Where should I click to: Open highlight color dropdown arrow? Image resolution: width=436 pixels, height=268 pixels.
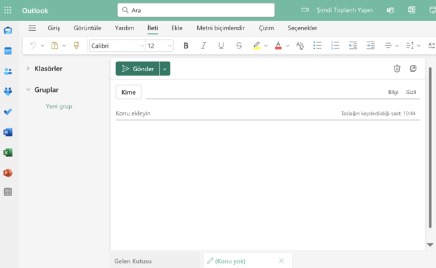(266, 46)
